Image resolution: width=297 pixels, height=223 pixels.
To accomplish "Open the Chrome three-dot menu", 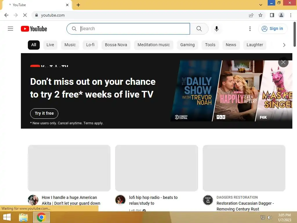I will 291,15.
